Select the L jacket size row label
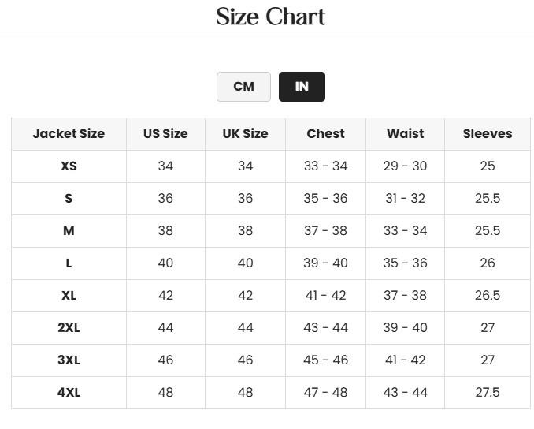This screenshot has height=429, width=534. point(69,263)
